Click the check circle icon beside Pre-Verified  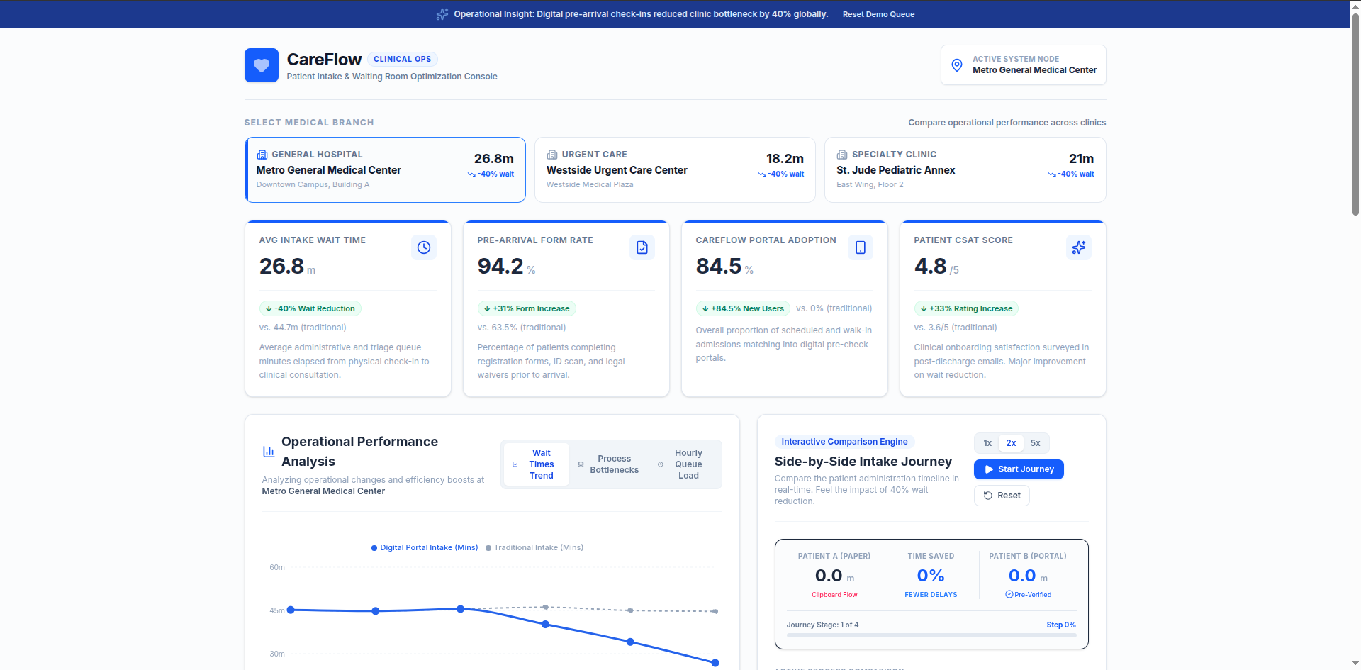(1009, 595)
